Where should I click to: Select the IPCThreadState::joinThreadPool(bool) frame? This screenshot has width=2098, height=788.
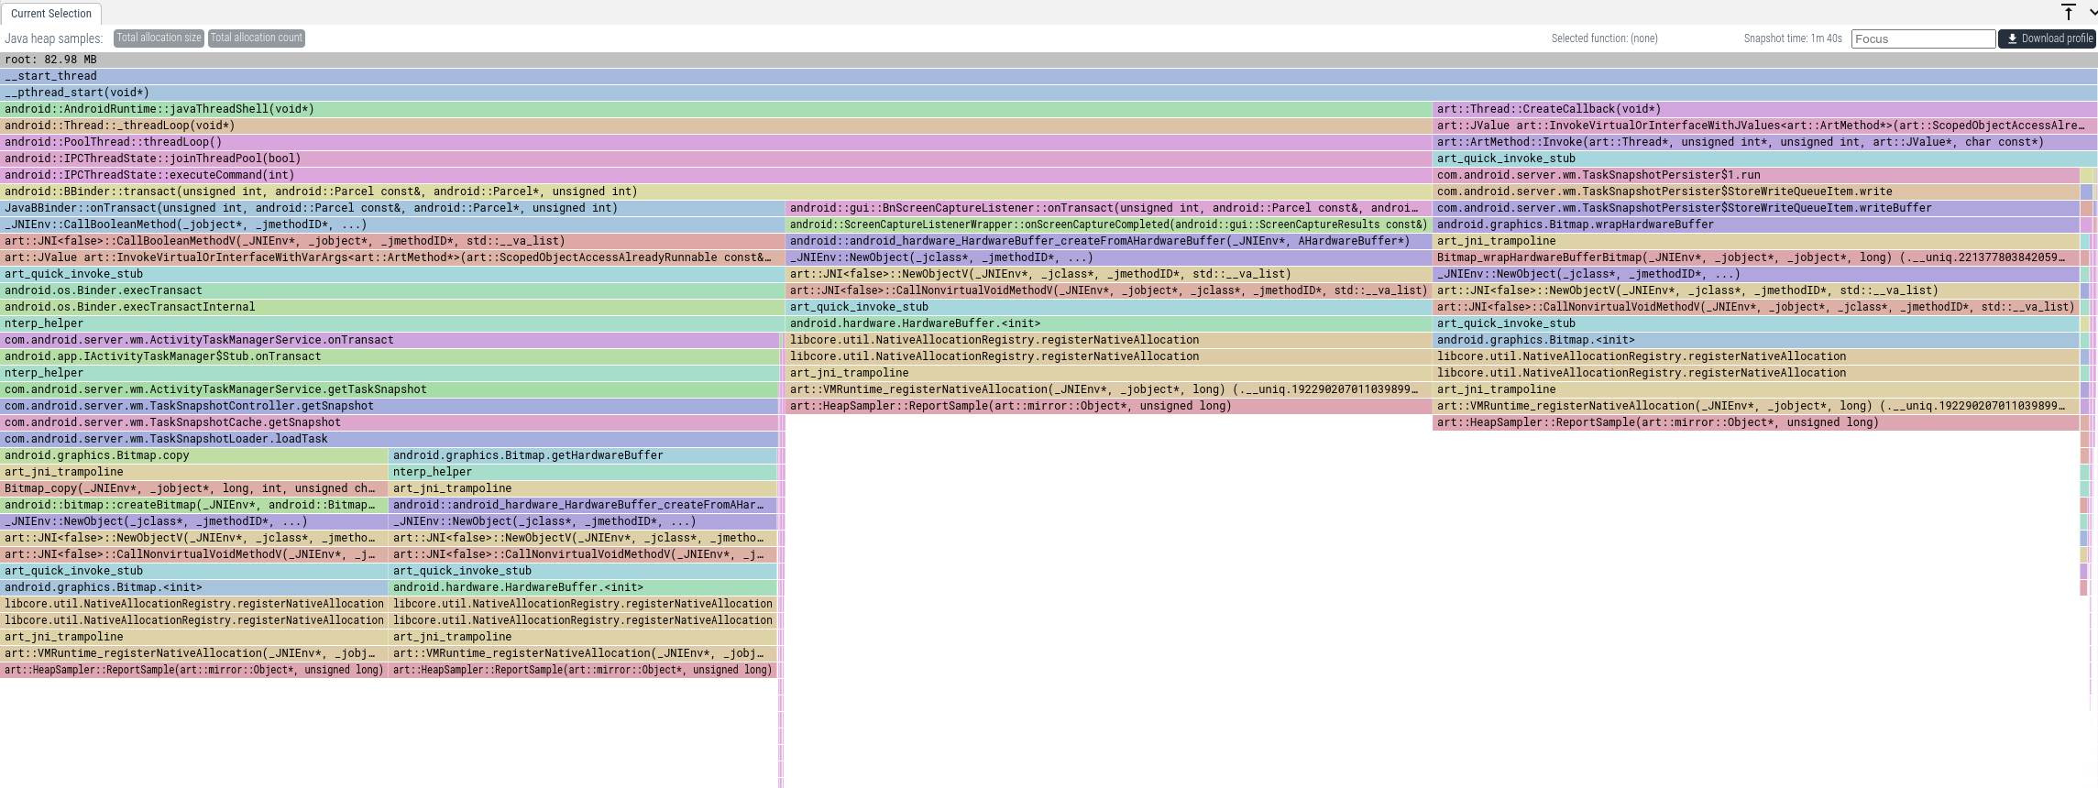[716, 159]
